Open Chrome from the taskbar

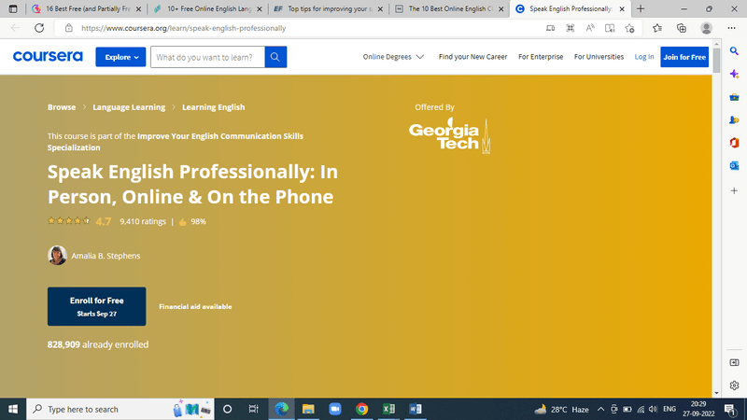(x=361, y=409)
